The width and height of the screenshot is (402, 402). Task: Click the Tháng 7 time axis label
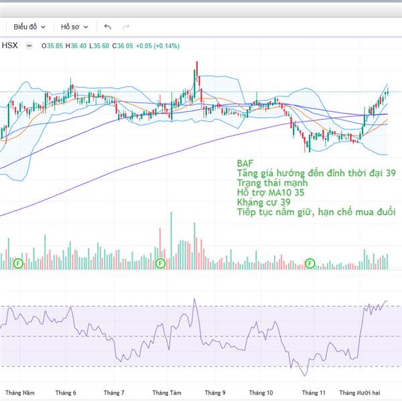pyautogui.click(x=114, y=393)
